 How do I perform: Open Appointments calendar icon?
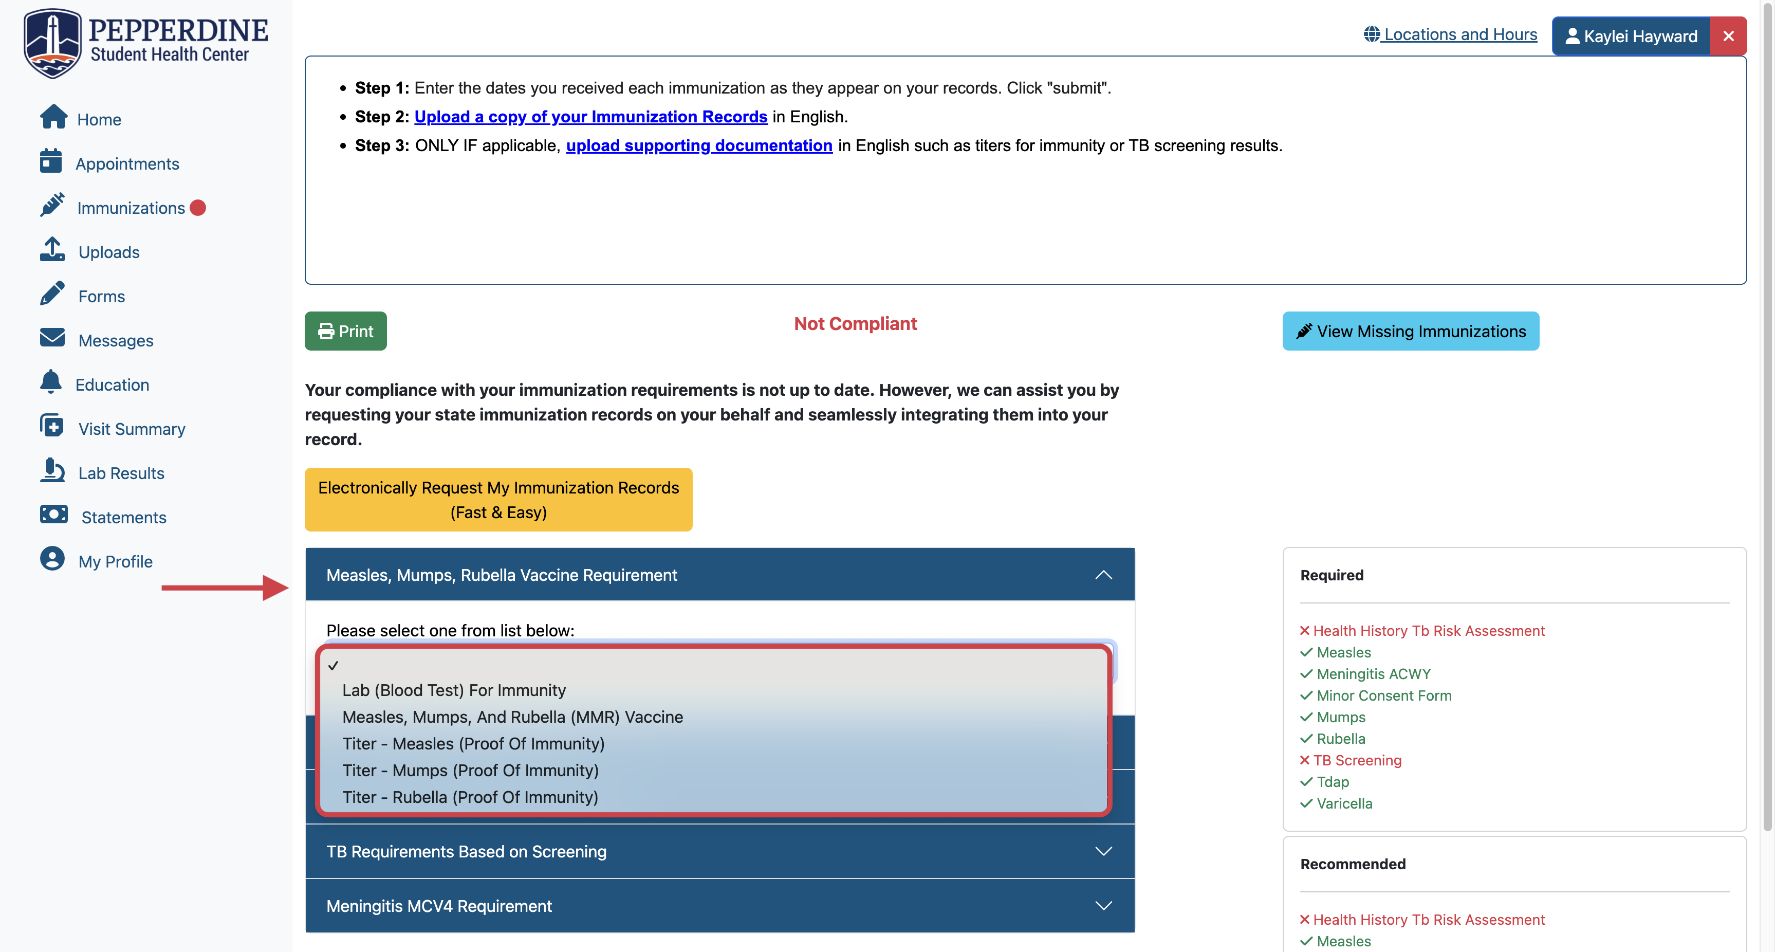[51, 162]
